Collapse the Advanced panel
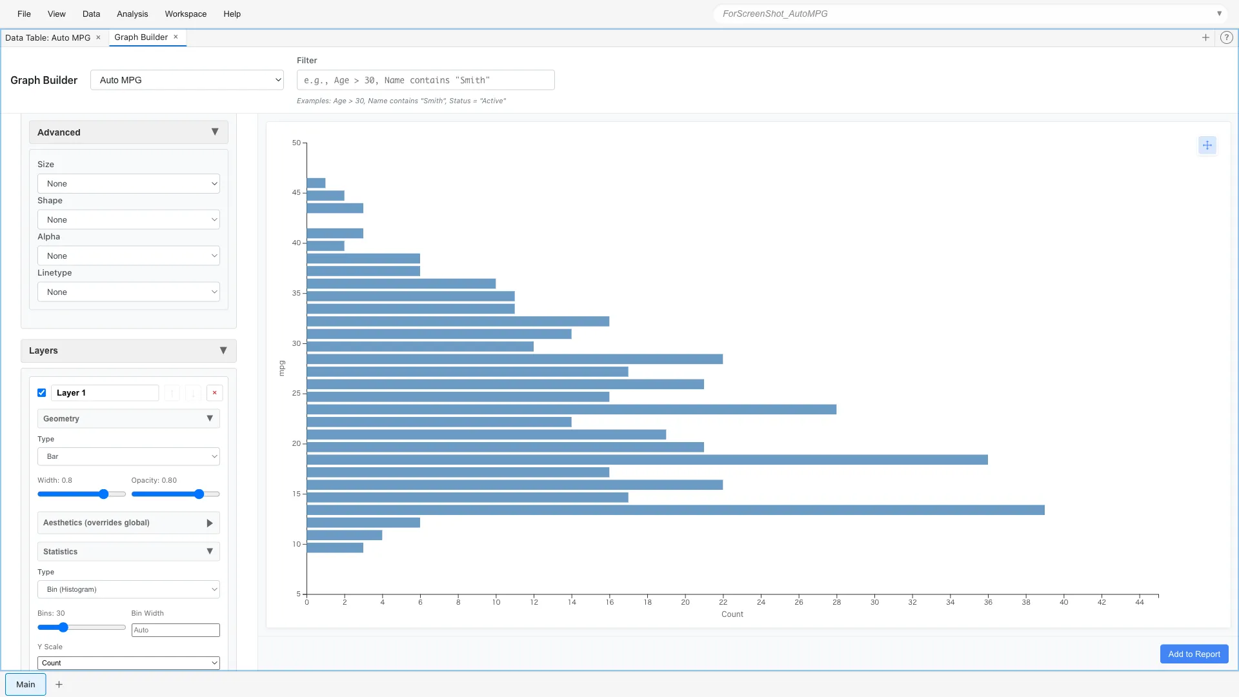Image resolution: width=1239 pixels, height=697 pixels. (x=215, y=132)
